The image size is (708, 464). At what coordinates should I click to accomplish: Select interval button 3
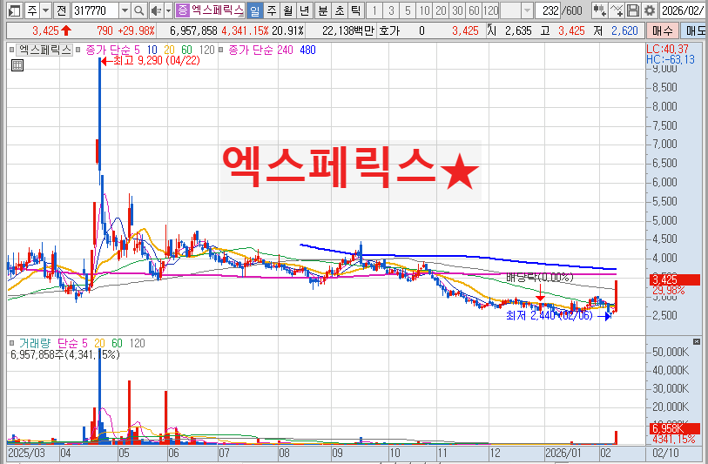(391, 10)
